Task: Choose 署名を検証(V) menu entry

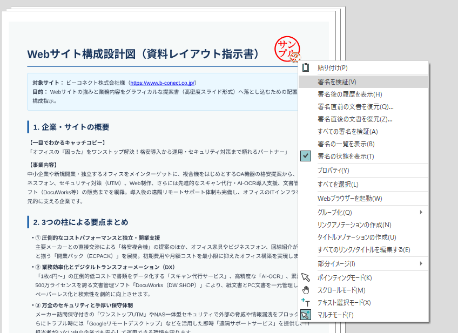Action: pyautogui.click(x=363, y=81)
